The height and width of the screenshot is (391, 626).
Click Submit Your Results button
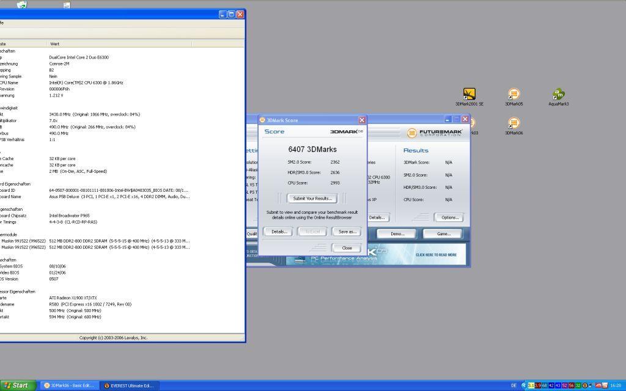312,199
